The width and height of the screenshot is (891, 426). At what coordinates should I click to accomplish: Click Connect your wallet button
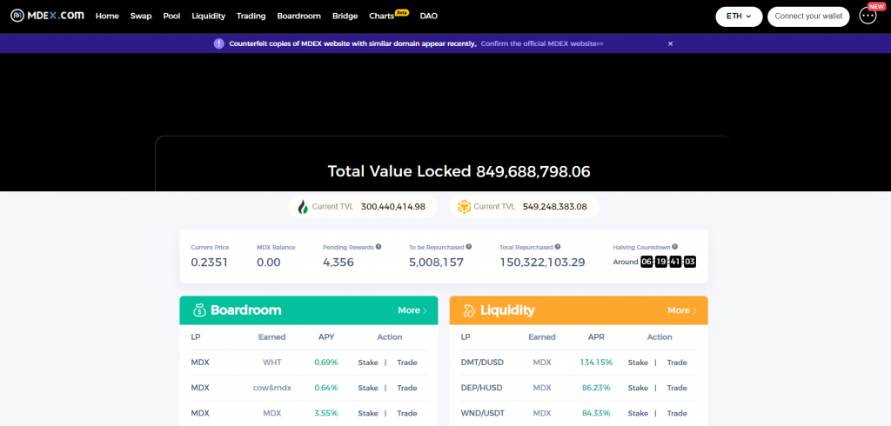coord(808,17)
